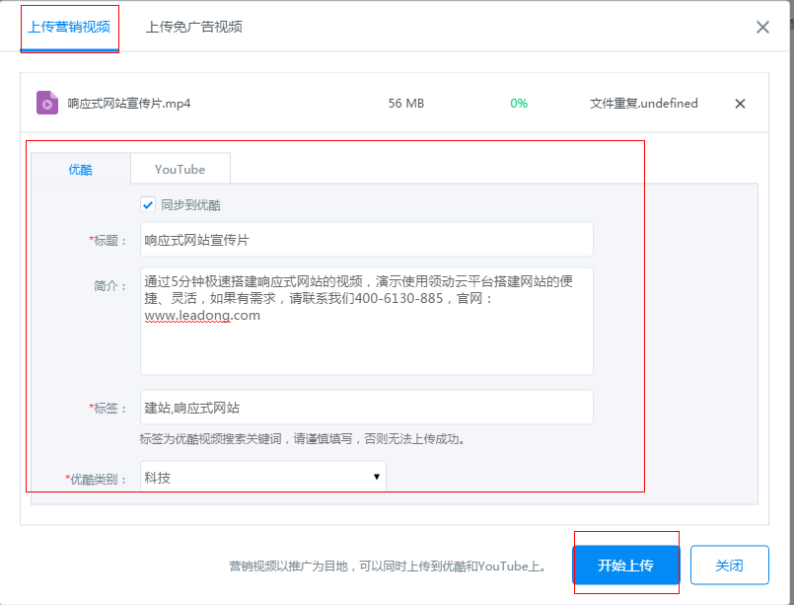Screen dimensions: 794x605
Task: Disable the 同步到优酷 checkbox
Action: pos(148,204)
